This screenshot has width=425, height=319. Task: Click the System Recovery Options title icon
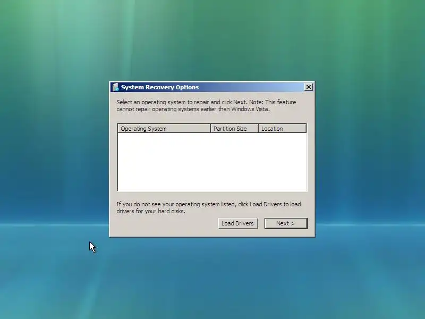click(x=116, y=87)
